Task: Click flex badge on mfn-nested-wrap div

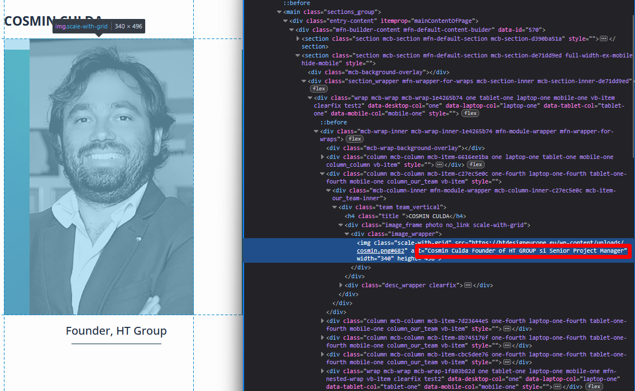Action: (594, 387)
